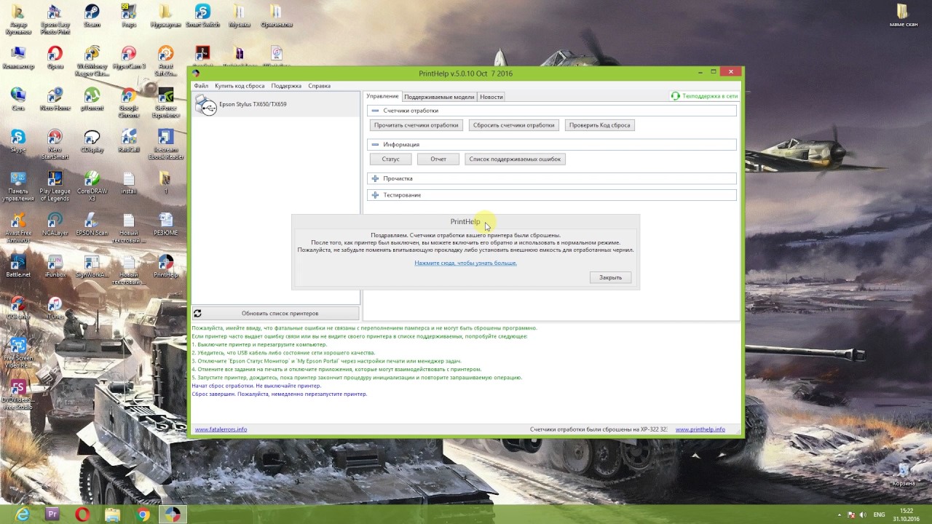Switch to the Новости tab
This screenshot has height=524, width=932.
(x=491, y=97)
